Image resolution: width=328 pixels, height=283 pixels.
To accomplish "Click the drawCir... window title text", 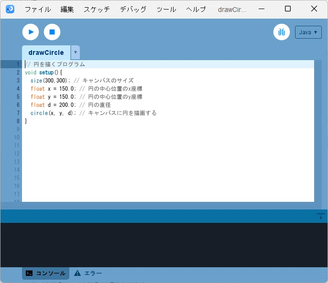I will click(x=232, y=10).
